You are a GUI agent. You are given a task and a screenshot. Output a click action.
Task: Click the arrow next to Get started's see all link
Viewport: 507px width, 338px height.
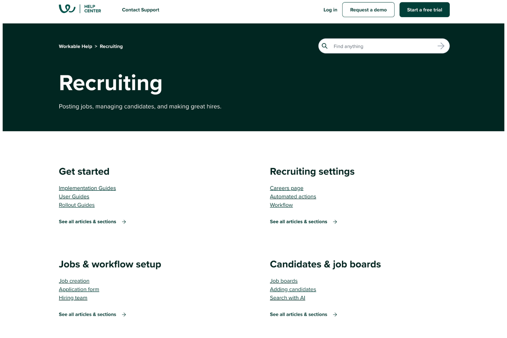point(124,222)
